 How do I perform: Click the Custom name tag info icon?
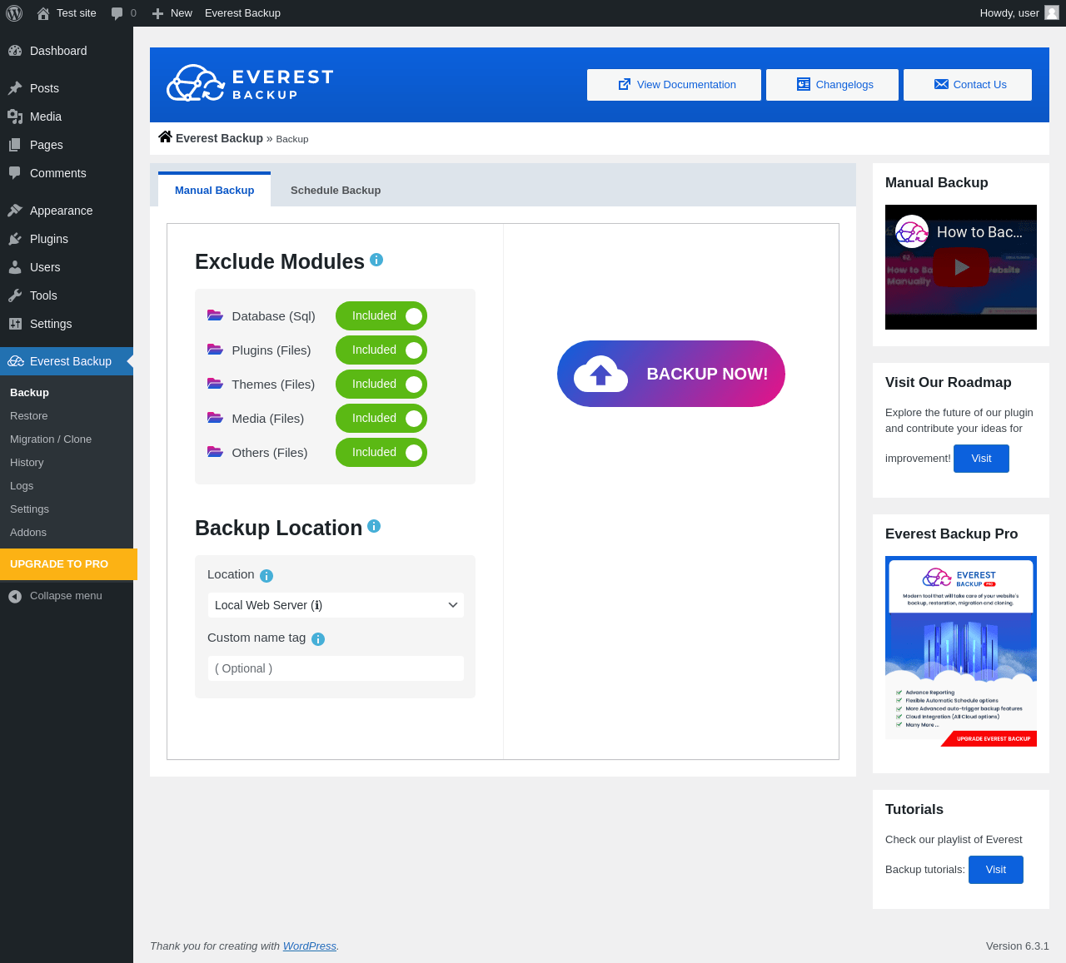tap(318, 639)
